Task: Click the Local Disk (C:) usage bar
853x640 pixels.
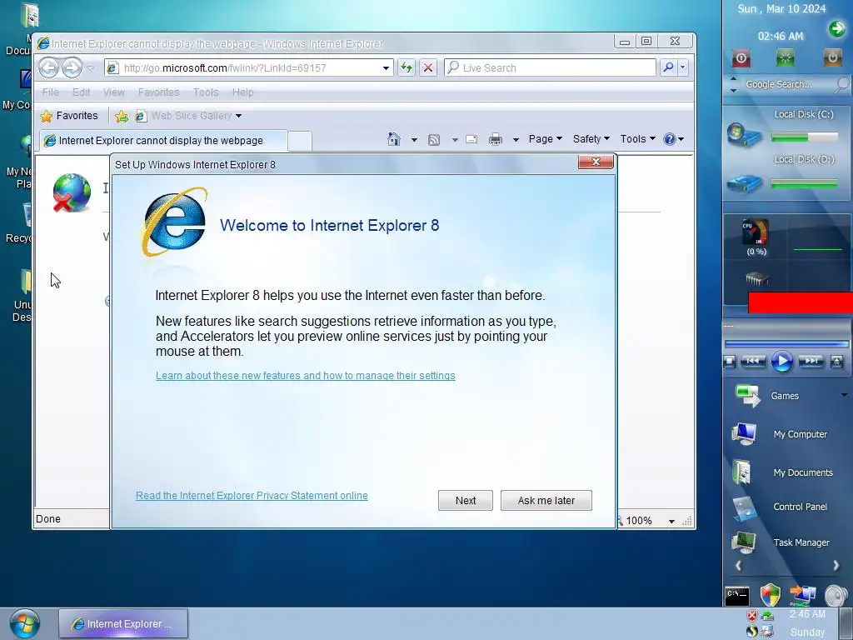Action: [805, 137]
